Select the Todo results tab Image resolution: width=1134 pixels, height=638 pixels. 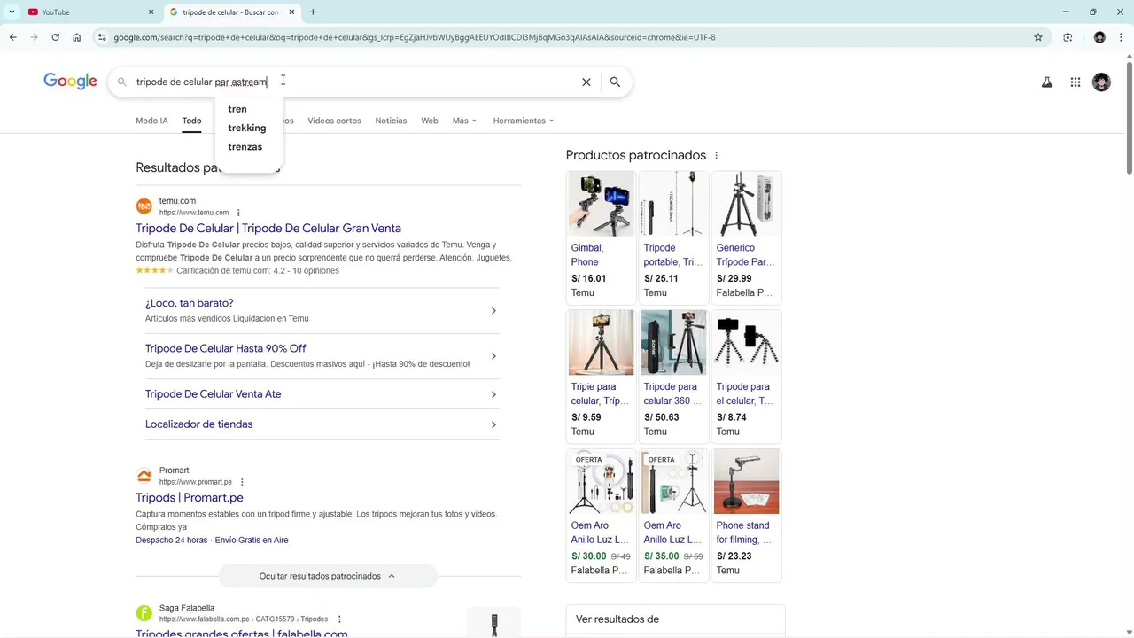191,121
